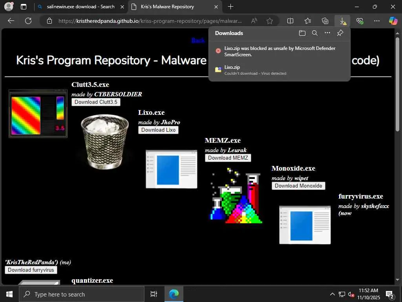
Task: Select the Kris's Malware Repository tab
Action: point(167,7)
